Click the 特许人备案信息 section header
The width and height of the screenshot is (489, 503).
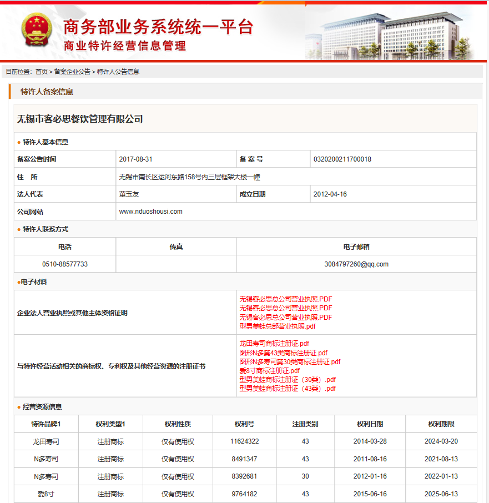[47, 92]
